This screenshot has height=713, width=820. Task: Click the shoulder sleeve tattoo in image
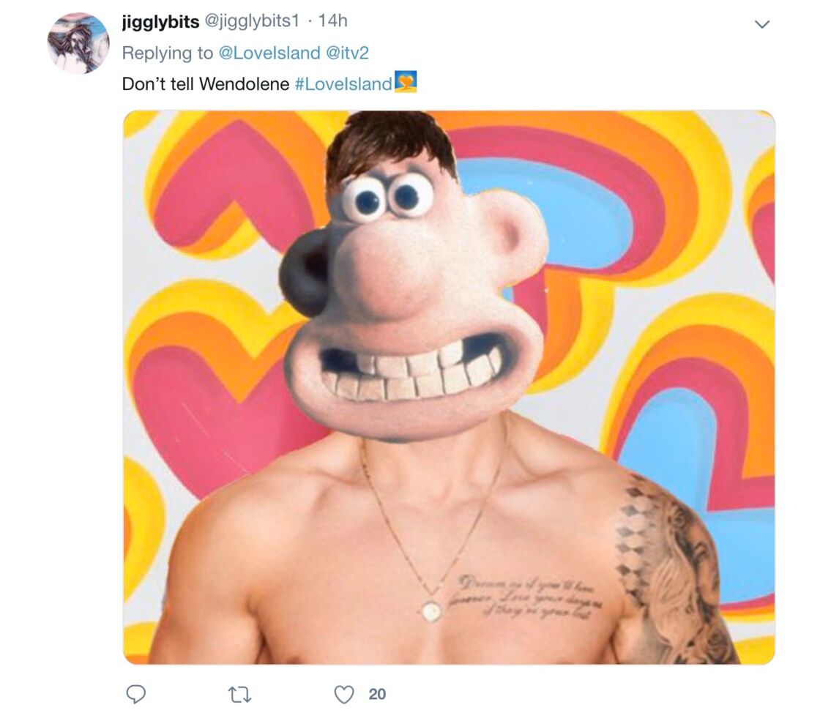pyautogui.click(x=672, y=564)
